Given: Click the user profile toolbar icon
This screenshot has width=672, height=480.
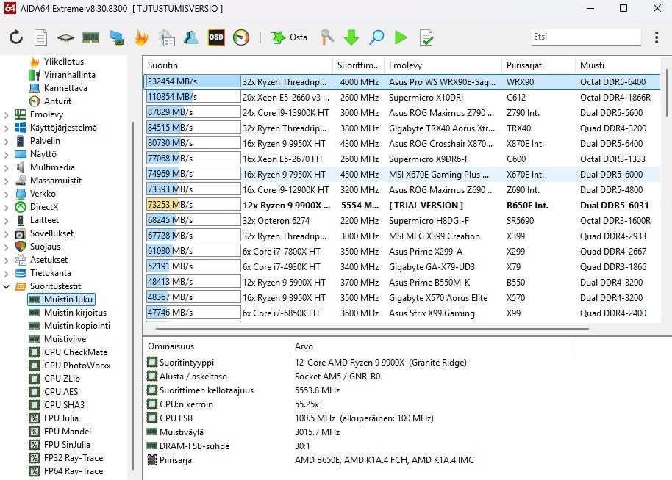Looking at the screenshot, I should (x=190, y=37).
